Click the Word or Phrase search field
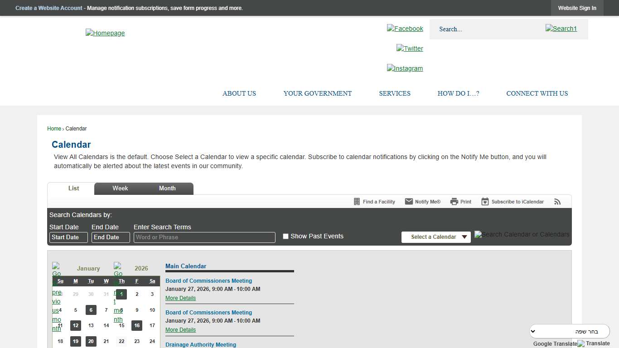Image resolution: width=619 pixels, height=348 pixels. click(x=204, y=237)
